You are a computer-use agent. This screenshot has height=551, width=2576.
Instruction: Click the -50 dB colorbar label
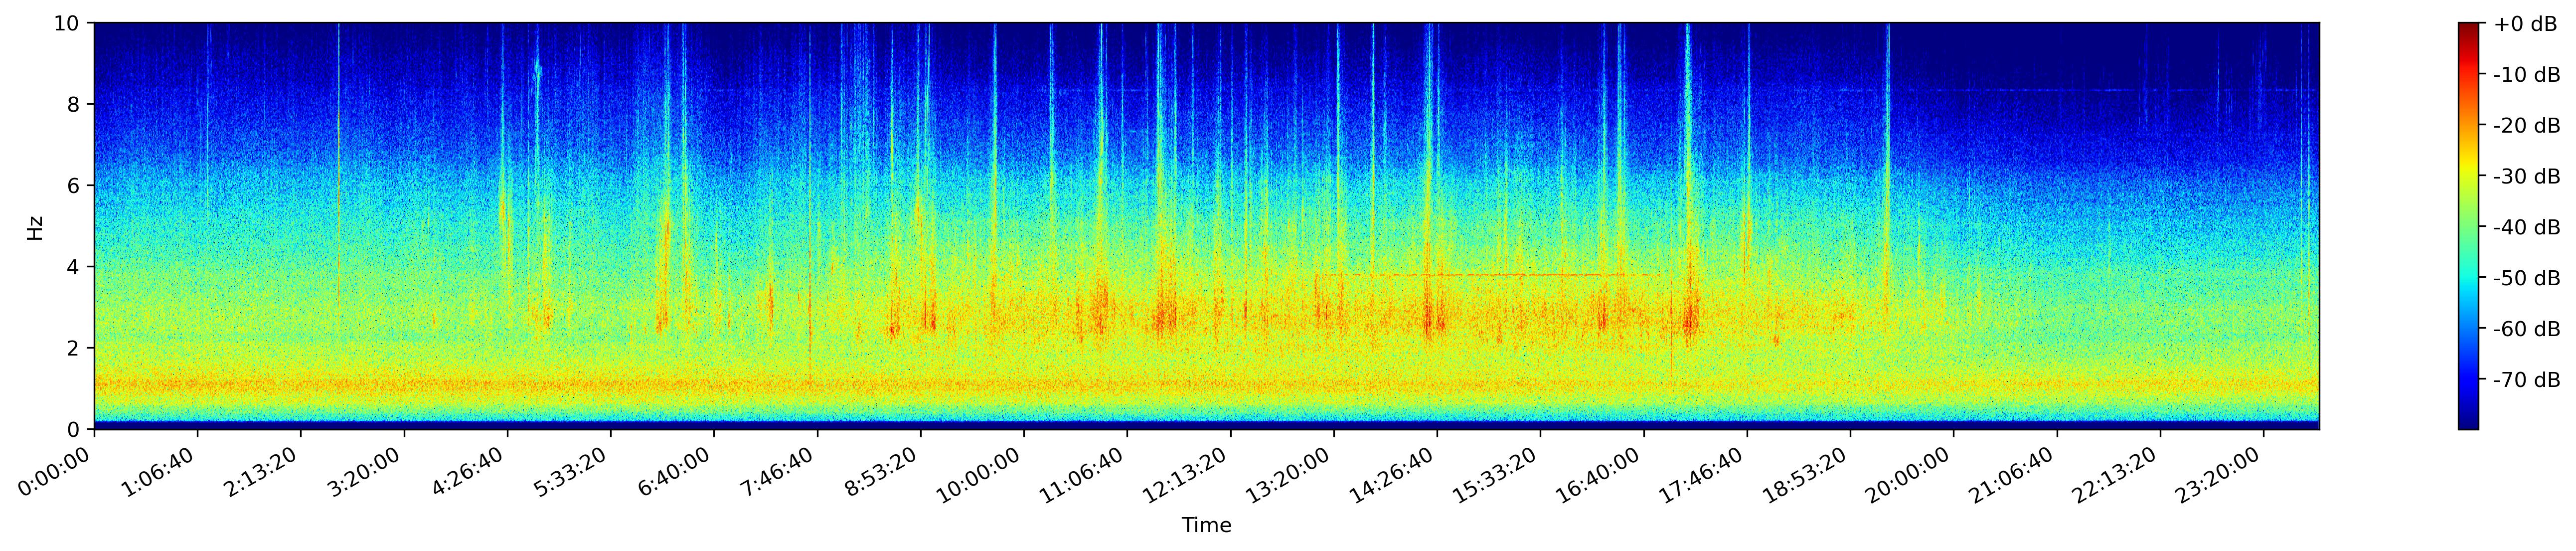(x=2526, y=278)
